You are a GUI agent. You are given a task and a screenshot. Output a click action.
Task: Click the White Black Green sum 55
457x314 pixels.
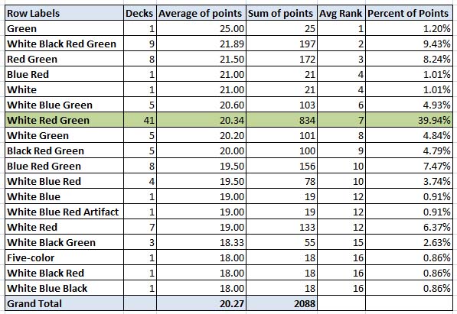point(282,242)
